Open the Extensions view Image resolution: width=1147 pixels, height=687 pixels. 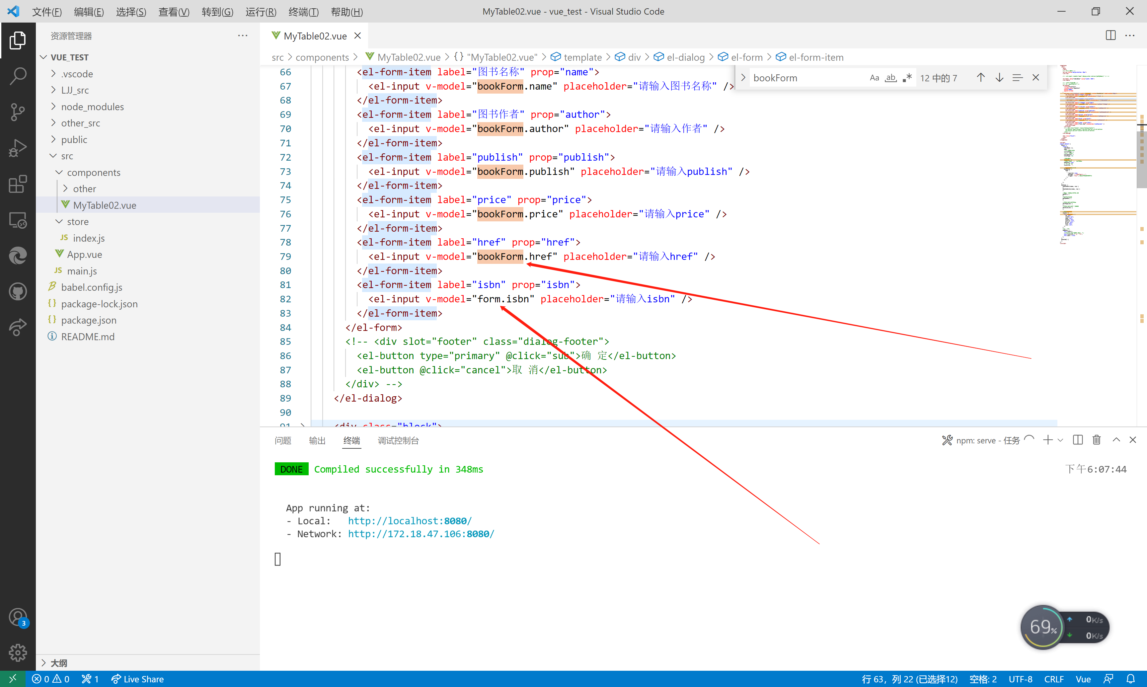pyautogui.click(x=18, y=184)
